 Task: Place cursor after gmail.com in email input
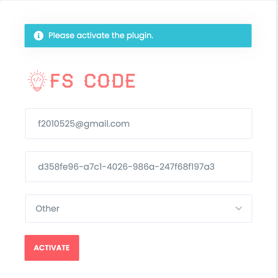coord(130,124)
